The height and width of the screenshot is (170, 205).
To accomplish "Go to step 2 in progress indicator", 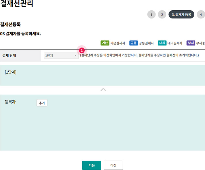I will [x=162, y=14].
